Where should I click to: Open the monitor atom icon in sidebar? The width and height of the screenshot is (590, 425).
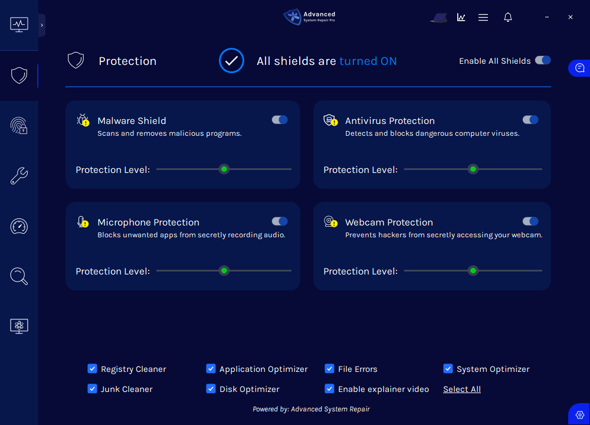[19, 326]
